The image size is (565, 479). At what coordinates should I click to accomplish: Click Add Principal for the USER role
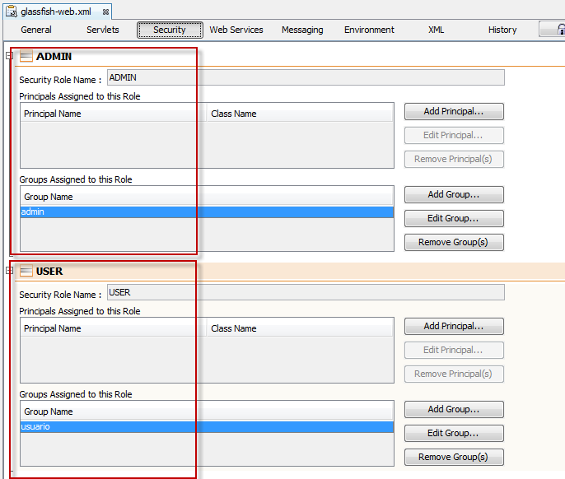454,326
